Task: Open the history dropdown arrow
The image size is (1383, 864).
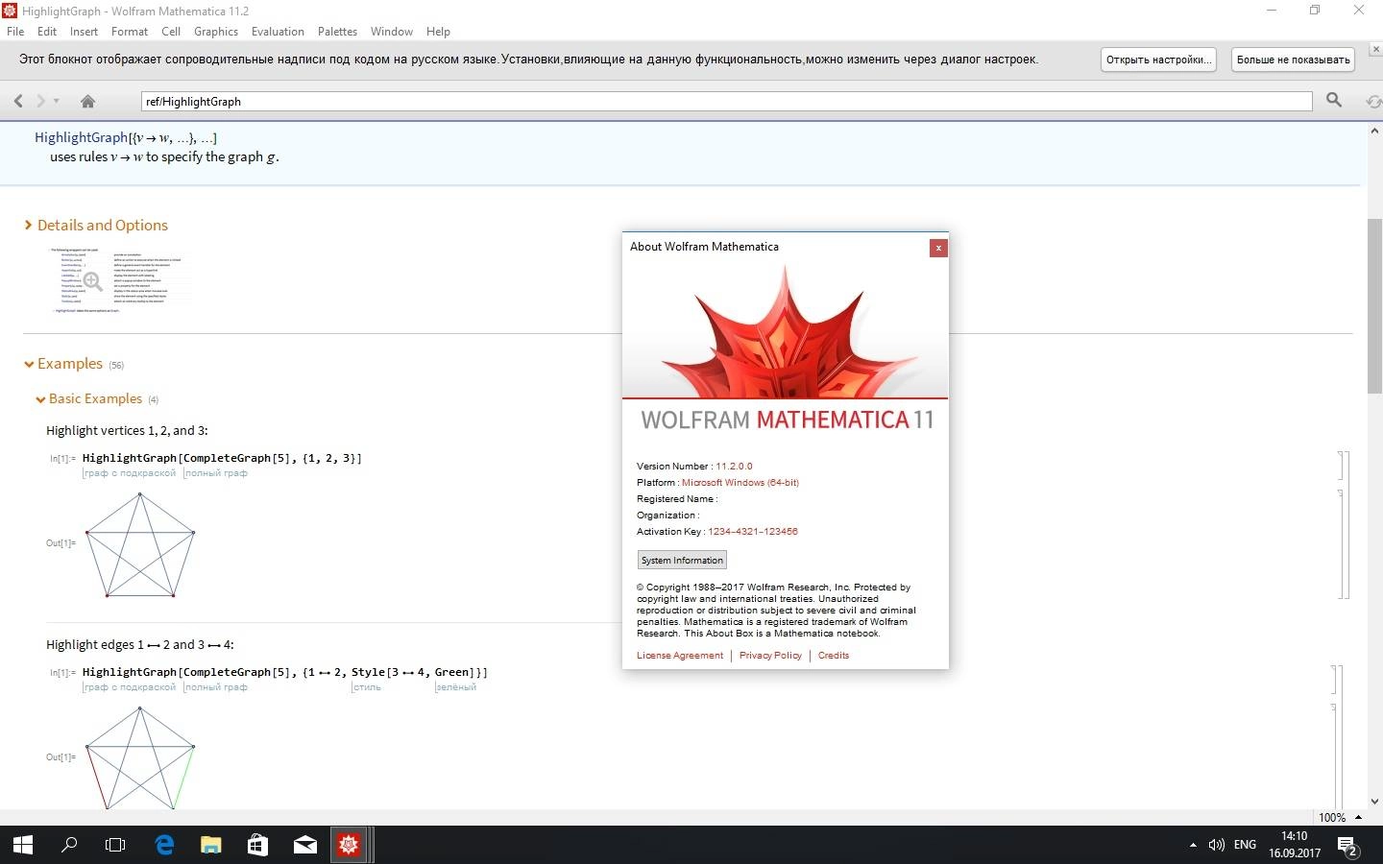Action: (57, 101)
